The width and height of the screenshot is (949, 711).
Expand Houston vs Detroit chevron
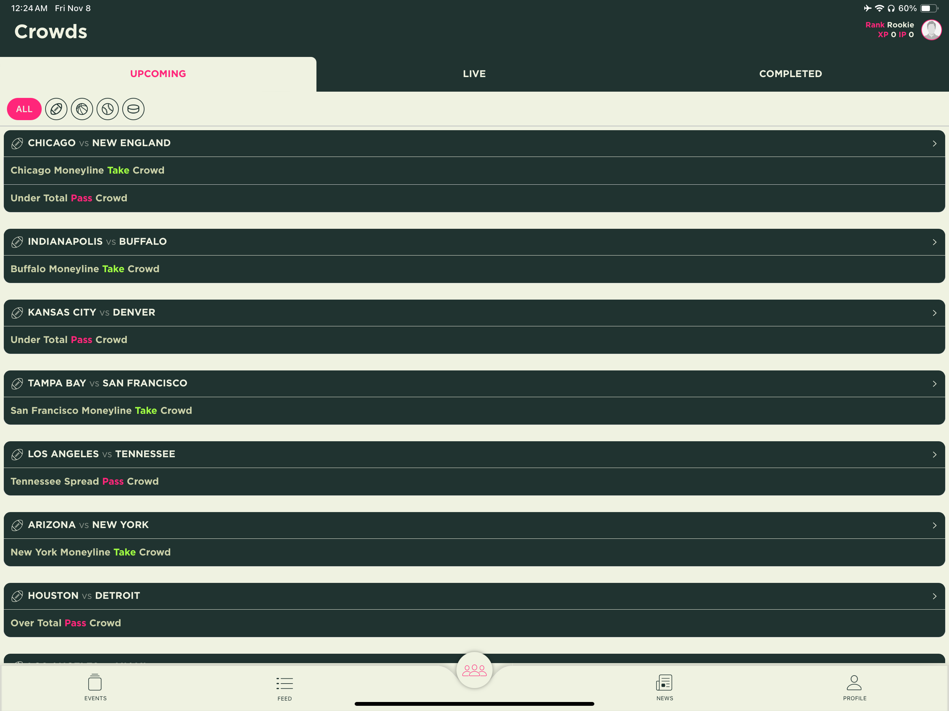point(934,596)
